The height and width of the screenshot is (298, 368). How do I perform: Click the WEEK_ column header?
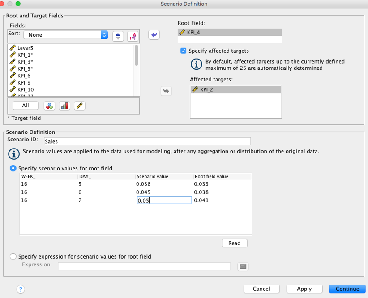click(49, 176)
